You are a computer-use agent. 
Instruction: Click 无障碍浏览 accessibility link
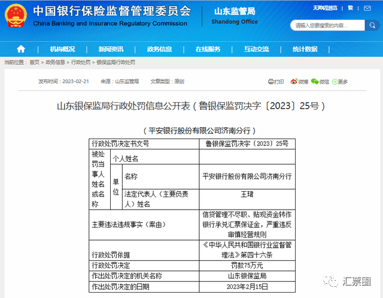tap(325, 8)
